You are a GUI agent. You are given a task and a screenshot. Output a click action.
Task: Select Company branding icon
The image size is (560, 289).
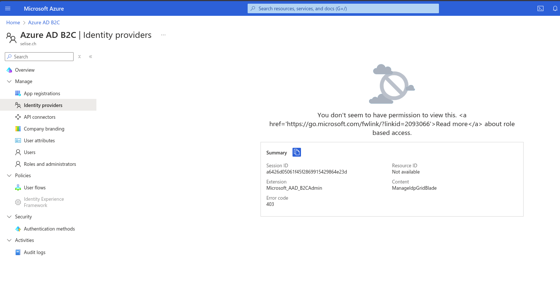pyautogui.click(x=18, y=129)
